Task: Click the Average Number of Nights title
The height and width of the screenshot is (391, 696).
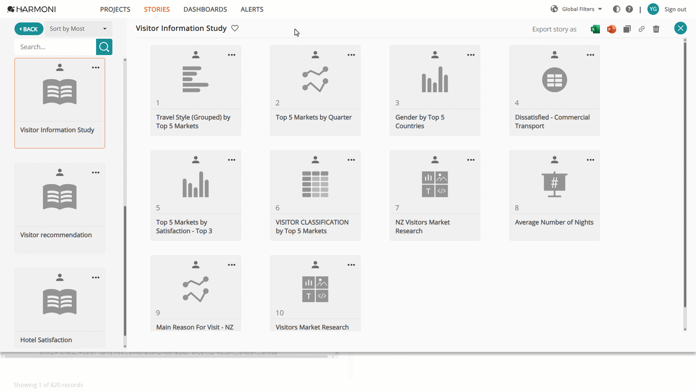Action: tap(554, 222)
